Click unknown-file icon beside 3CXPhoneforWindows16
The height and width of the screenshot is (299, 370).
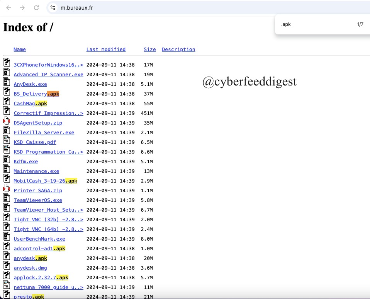coord(7,62)
